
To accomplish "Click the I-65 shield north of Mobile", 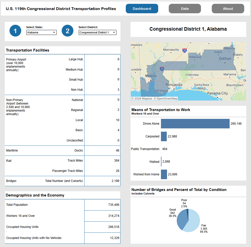I will tap(162, 69).
